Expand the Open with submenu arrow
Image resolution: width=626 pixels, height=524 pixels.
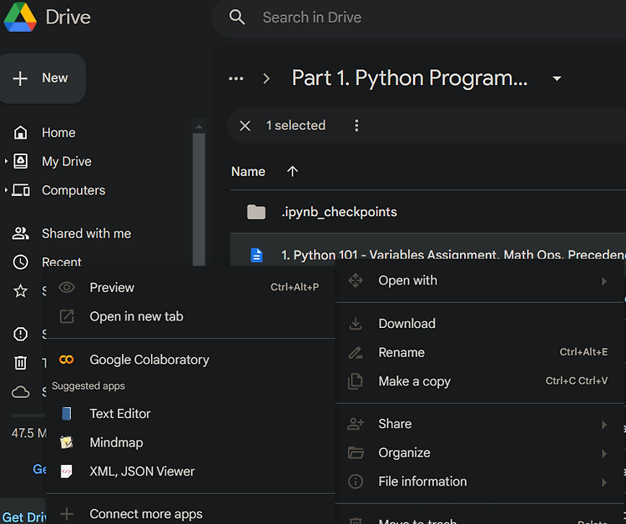click(x=604, y=281)
